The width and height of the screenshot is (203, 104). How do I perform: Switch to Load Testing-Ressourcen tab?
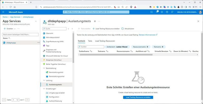(105, 41)
